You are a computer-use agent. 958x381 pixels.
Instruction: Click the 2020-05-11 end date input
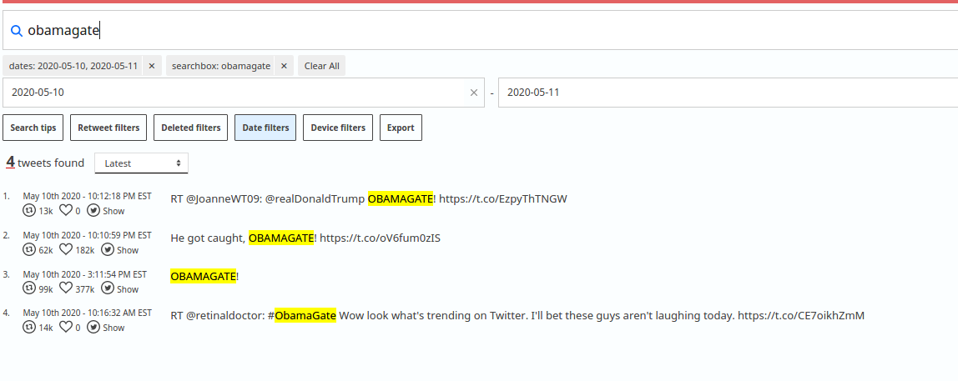point(729,93)
